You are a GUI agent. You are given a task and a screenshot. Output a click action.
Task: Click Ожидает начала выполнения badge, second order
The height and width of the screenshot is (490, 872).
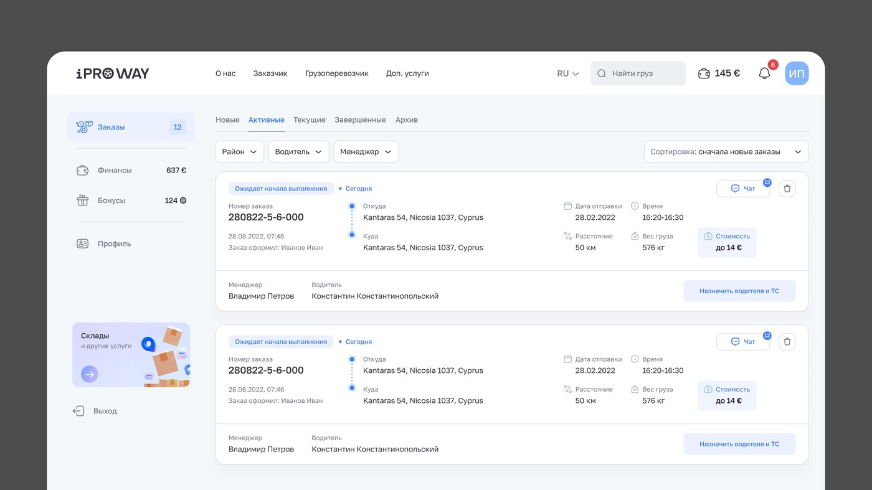[x=281, y=342]
